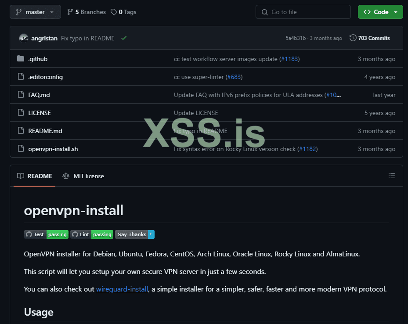Open the 703 Commits history
The height and width of the screenshot is (324, 408).
370,38
